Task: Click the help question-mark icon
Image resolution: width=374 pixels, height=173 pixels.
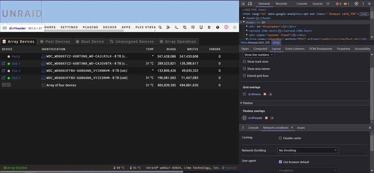Action: pos(218,27)
